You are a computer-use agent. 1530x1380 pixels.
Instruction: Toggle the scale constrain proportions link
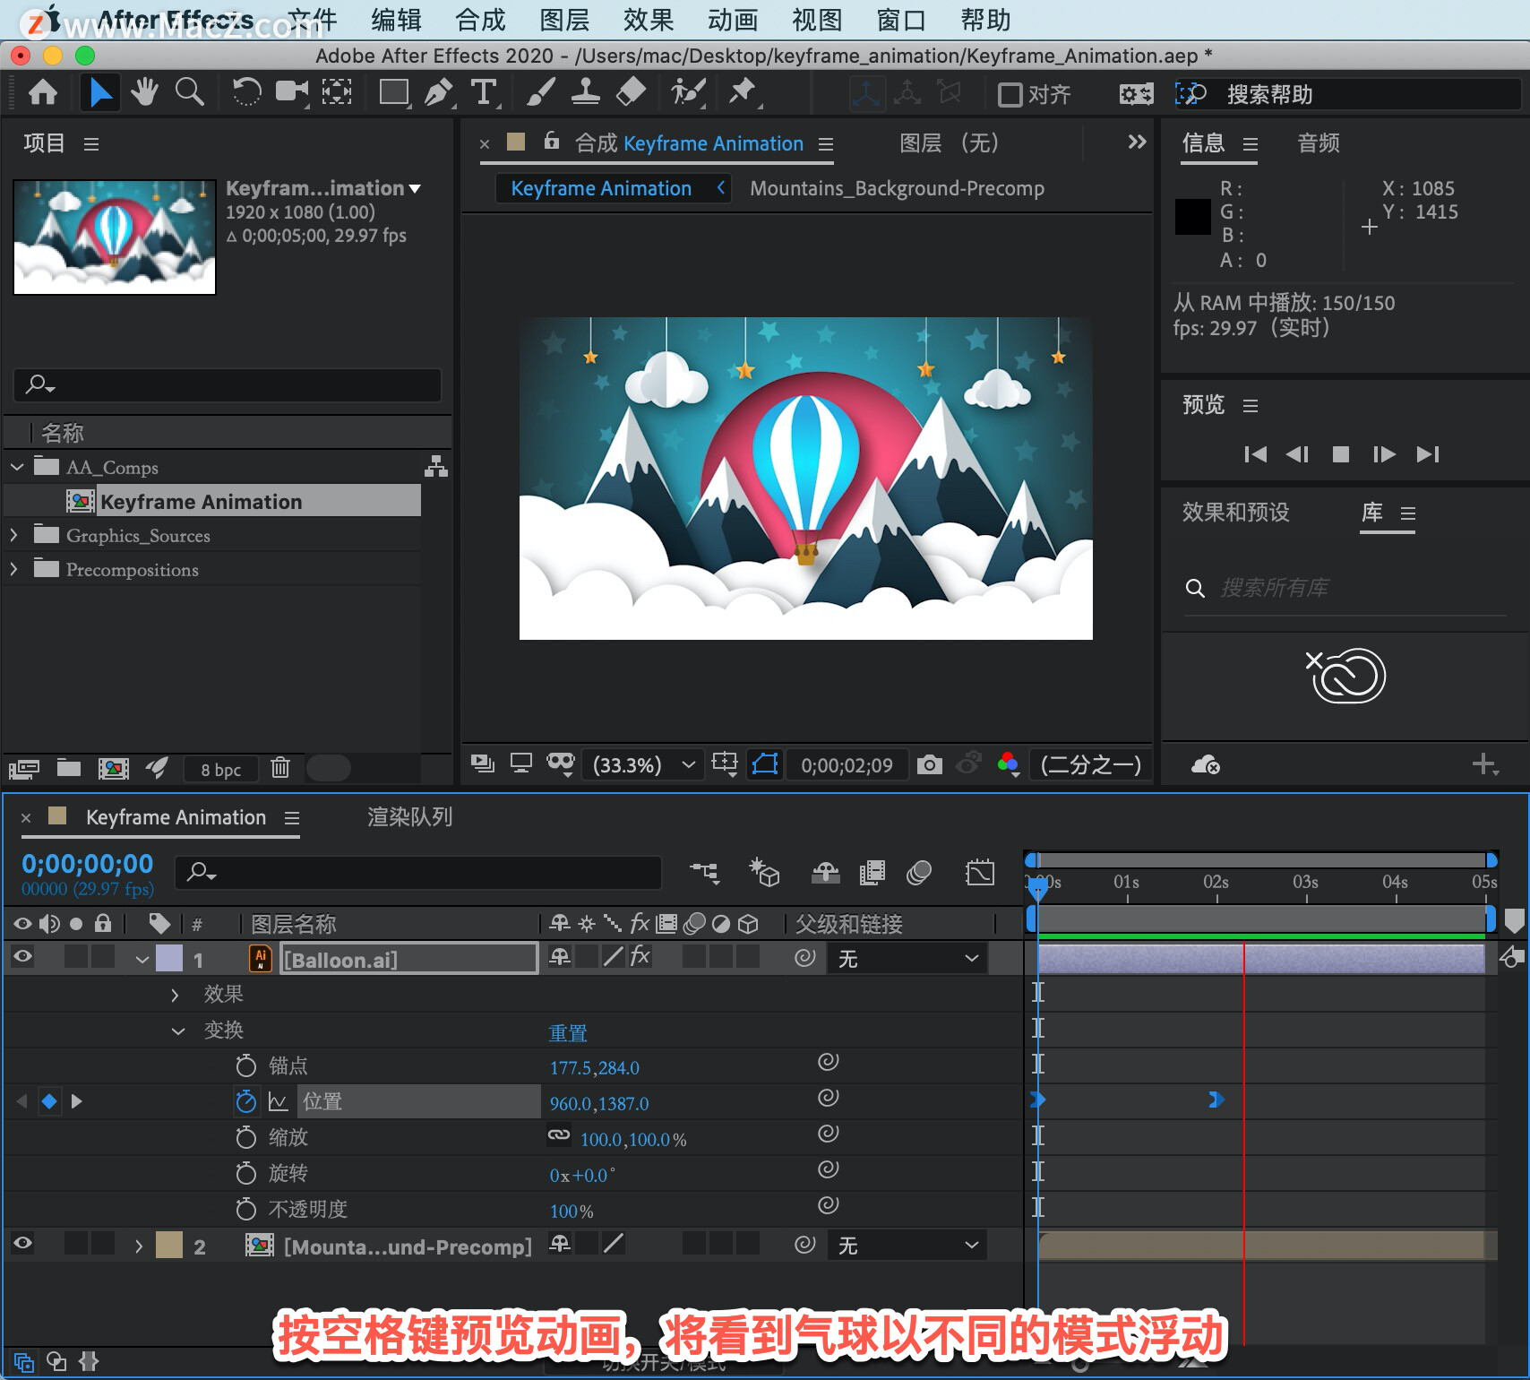(559, 1135)
